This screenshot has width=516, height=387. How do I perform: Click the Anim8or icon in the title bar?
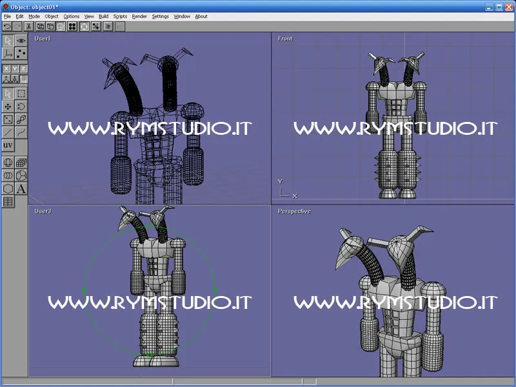pyautogui.click(x=6, y=6)
